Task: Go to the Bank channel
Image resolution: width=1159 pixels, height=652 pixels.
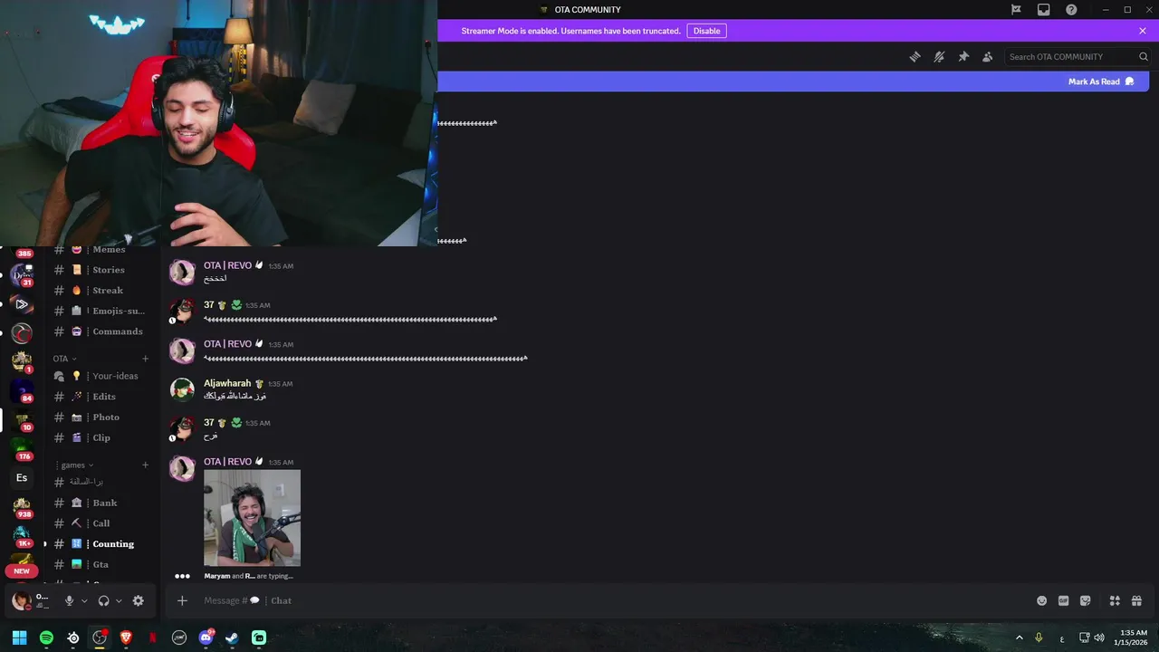Action: [101, 503]
